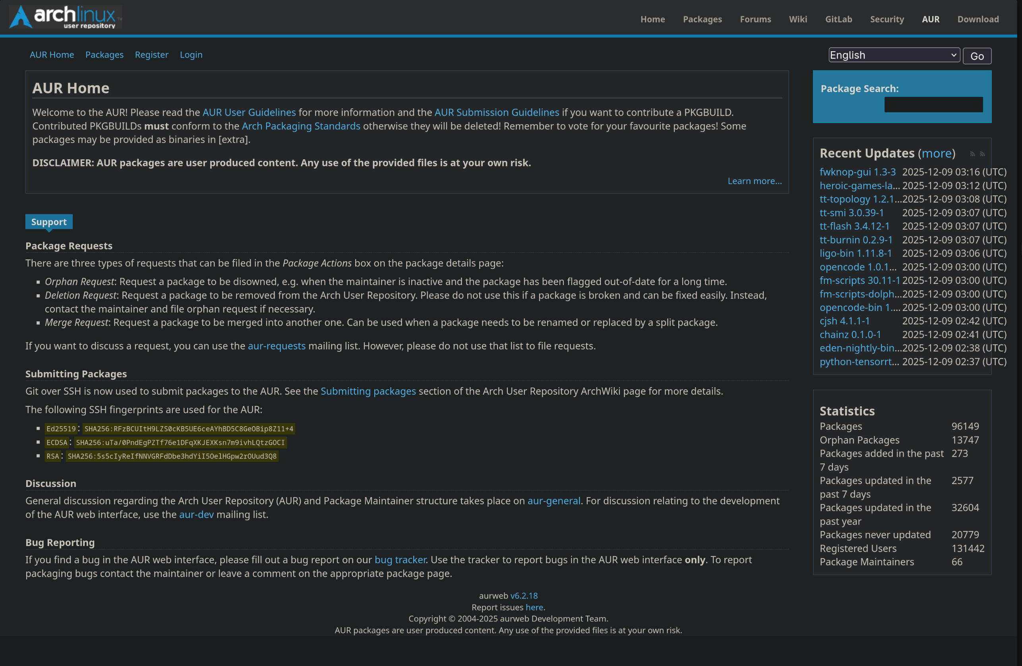Image resolution: width=1022 pixels, height=666 pixels.
Task: Click the first RSS feed icon
Action: tap(972, 154)
